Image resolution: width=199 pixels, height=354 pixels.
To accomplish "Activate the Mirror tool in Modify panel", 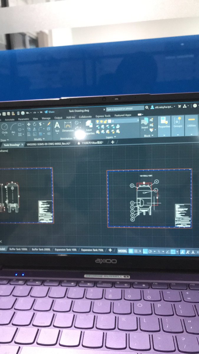I will [34, 129].
